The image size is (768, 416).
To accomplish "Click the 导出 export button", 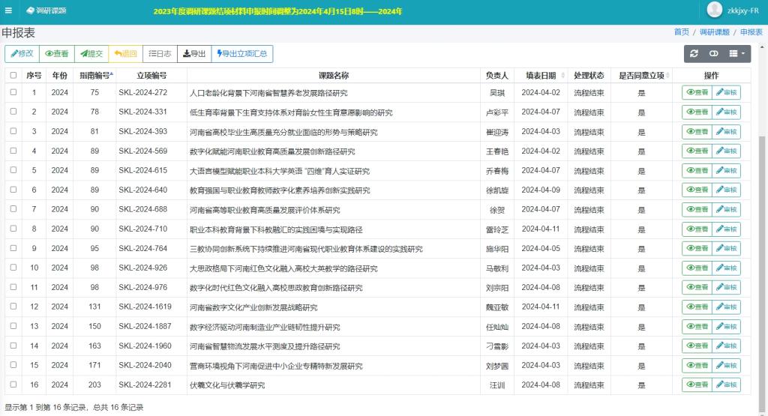I will [x=194, y=54].
